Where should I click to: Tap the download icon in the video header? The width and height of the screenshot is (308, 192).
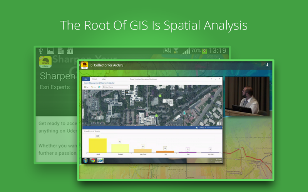point(267,65)
